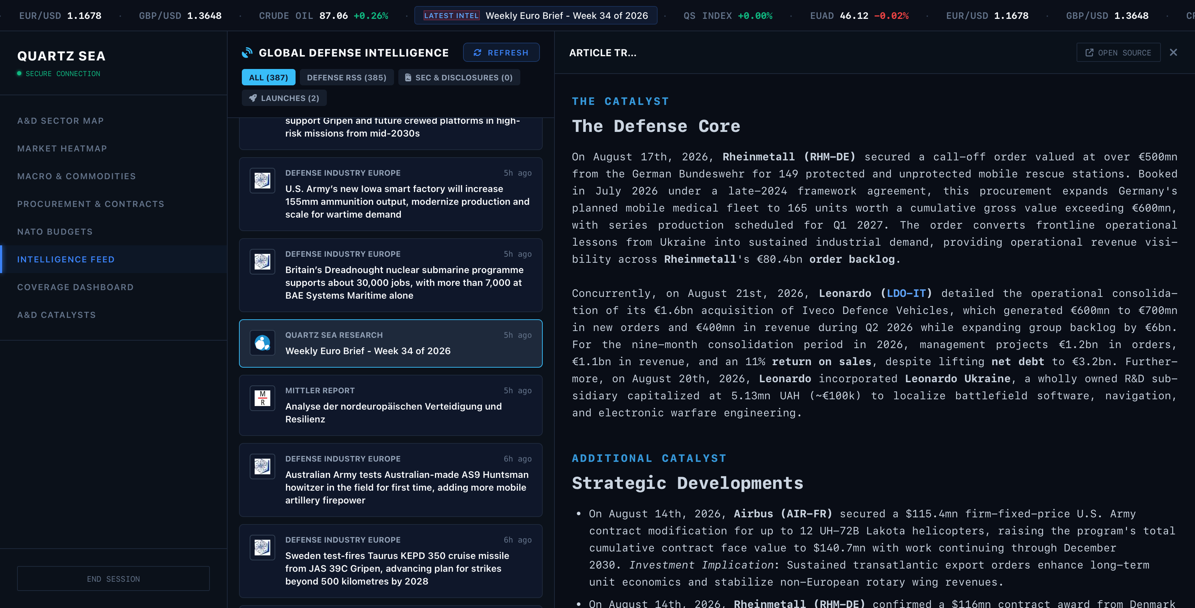This screenshot has width=1195, height=608.
Task: Click the OPEN SOURCE button
Action: click(1119, 52)
